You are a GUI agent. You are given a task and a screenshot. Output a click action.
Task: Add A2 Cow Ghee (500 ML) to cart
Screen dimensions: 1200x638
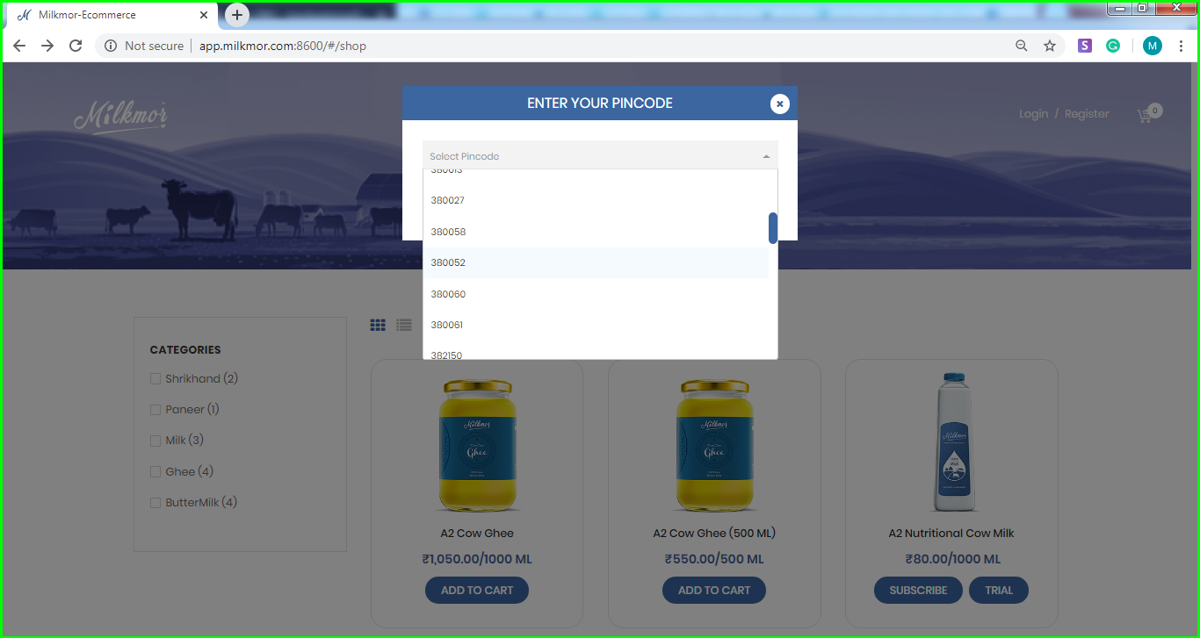pos(714,590)
